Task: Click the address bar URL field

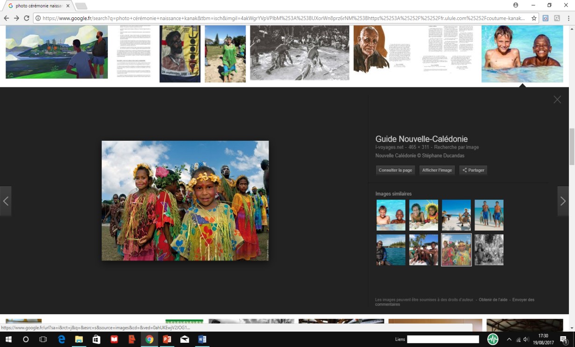Action: 280,18
